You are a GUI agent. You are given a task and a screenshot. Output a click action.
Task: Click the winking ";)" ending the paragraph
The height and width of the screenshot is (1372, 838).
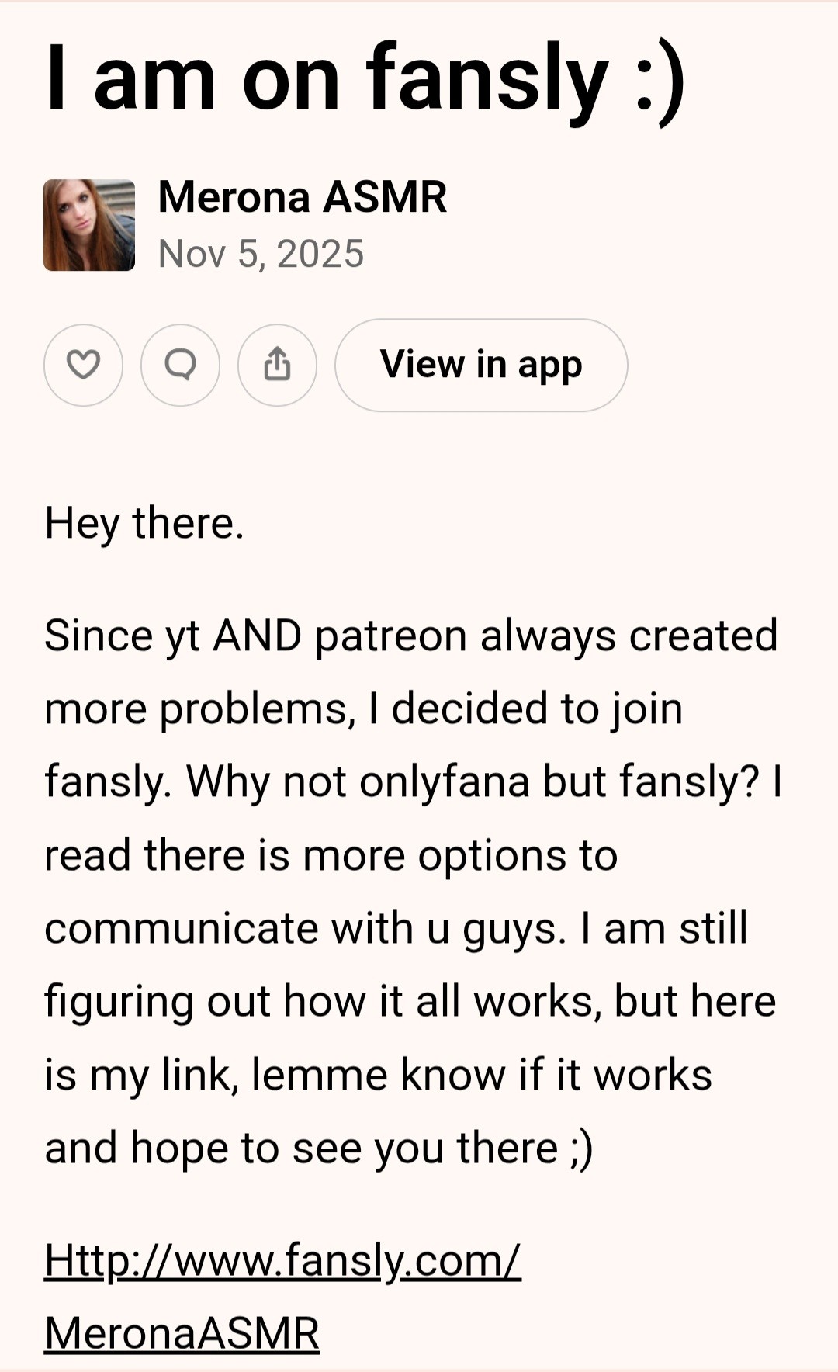pyautogui.click(x=580, y=1148)
